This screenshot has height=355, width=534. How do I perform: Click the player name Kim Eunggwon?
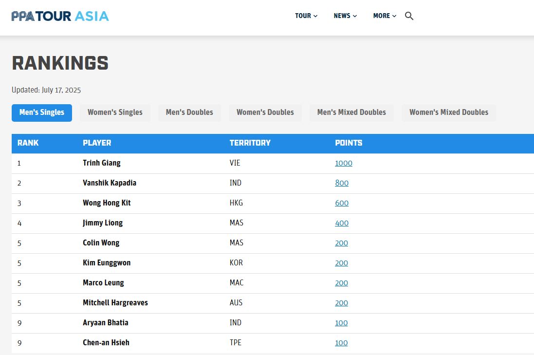point(107,262)
